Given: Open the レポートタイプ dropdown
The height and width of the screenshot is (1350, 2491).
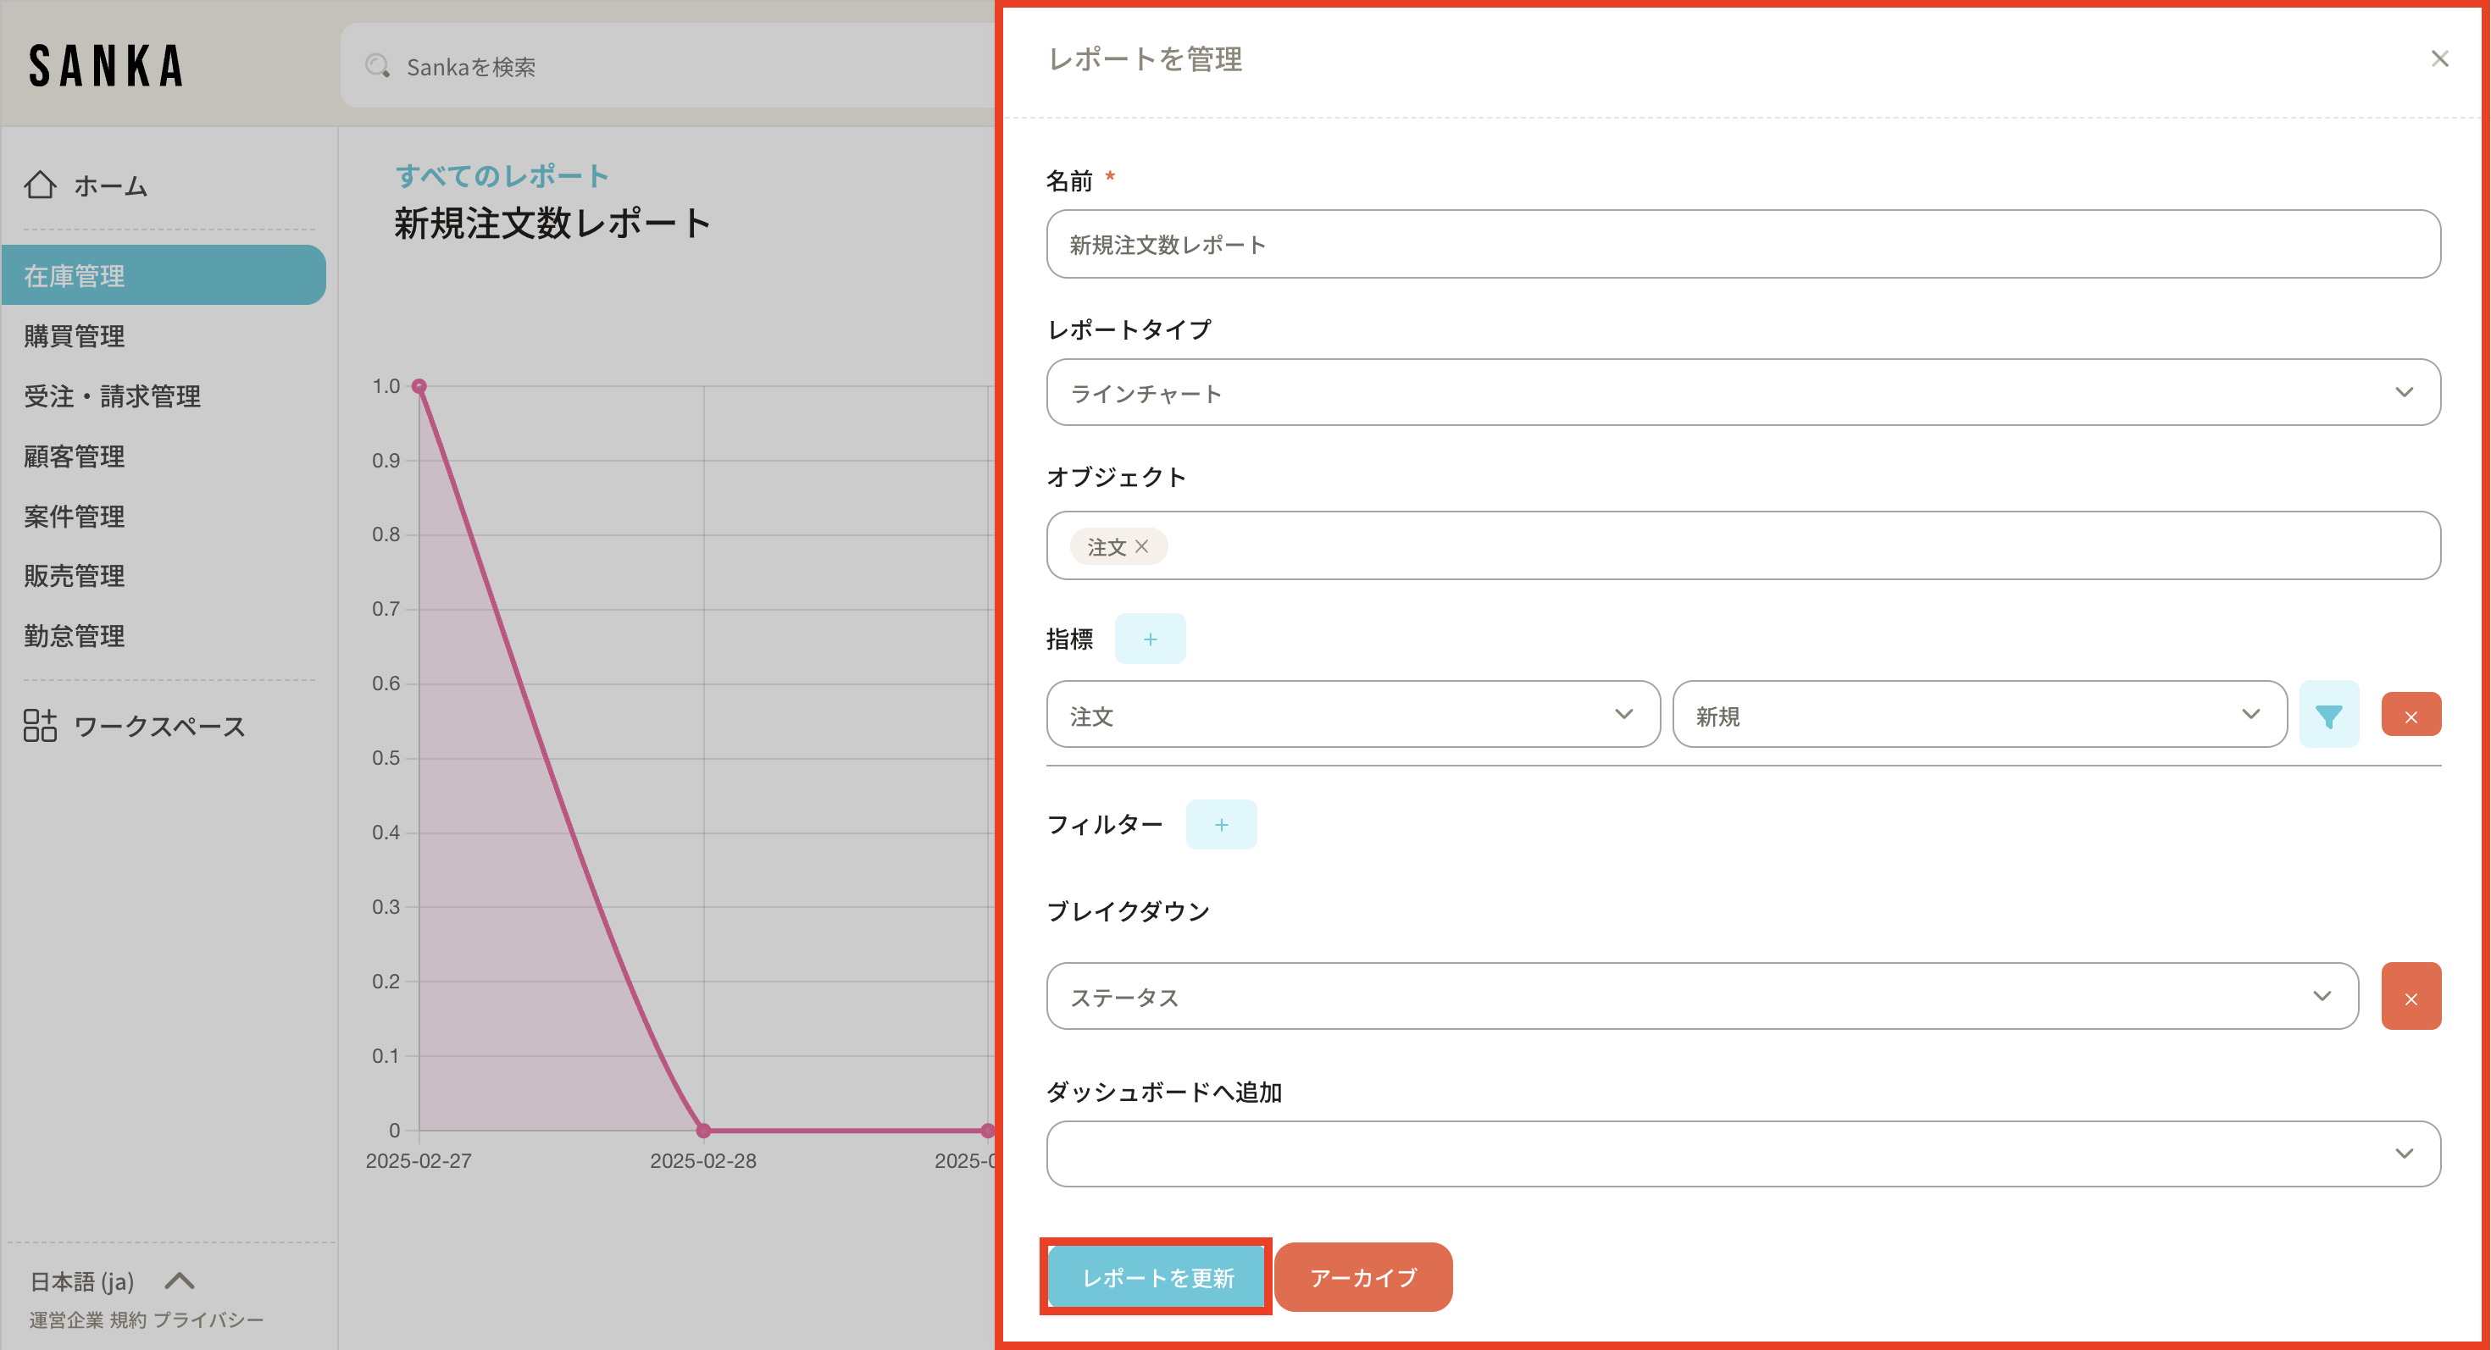Looking at the screenshot, I should coord(1741,392).
